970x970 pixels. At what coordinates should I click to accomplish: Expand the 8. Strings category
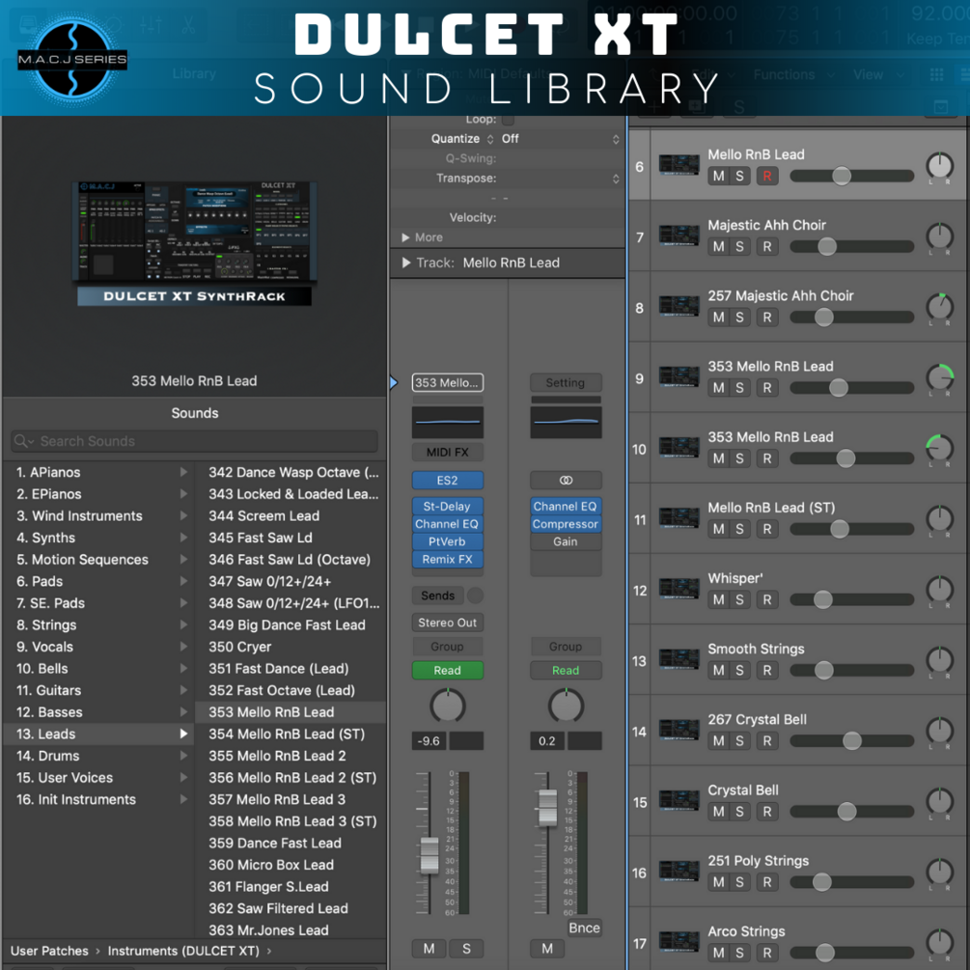(183, 624)
